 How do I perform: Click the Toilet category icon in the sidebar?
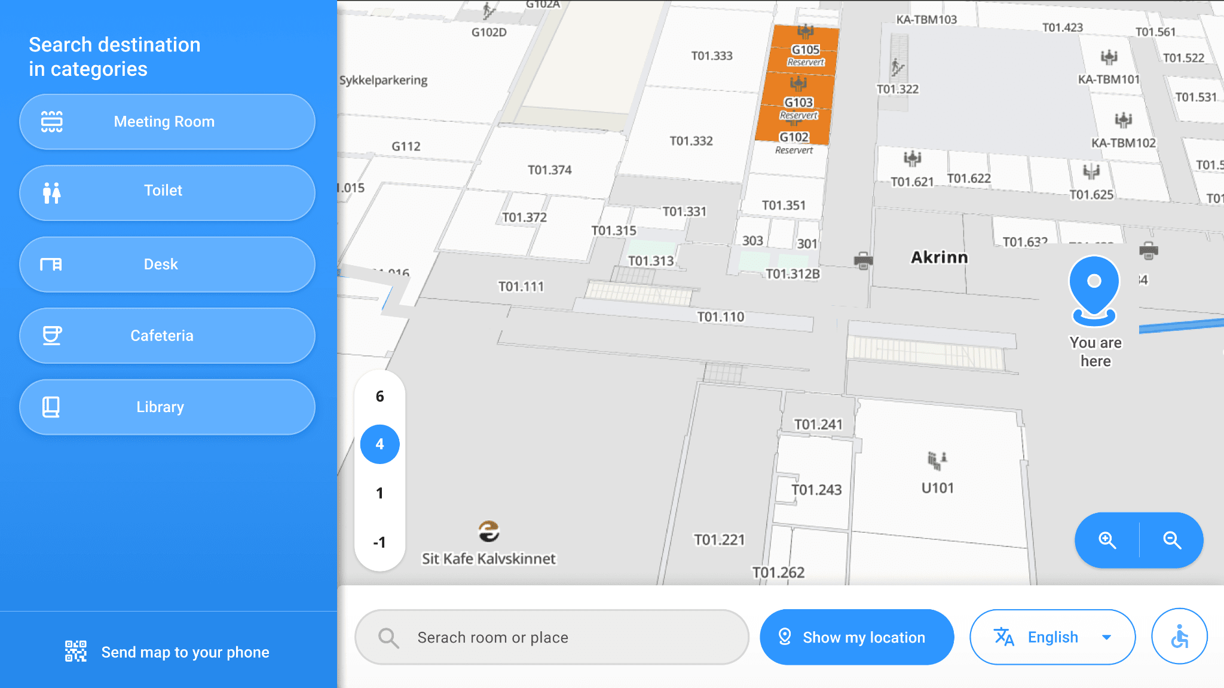tap(52, 192)
